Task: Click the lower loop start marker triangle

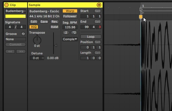Action: point(142,13)
